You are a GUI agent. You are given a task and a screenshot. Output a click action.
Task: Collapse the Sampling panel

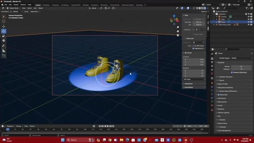click(x=221, y=63)
